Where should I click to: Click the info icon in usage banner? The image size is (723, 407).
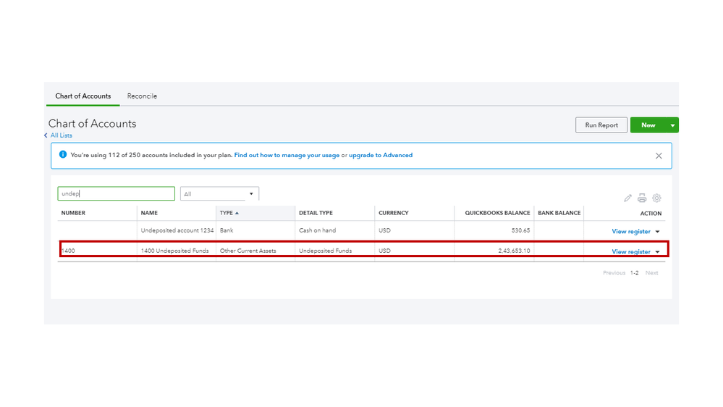click(x=63, y=154)
